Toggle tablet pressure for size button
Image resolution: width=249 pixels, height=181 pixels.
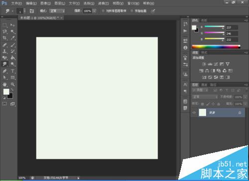point(153,11)
